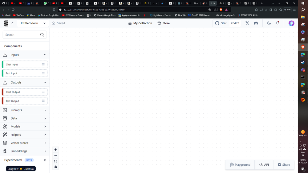
Task: Open the Store tab
Action: pos(164,23)
